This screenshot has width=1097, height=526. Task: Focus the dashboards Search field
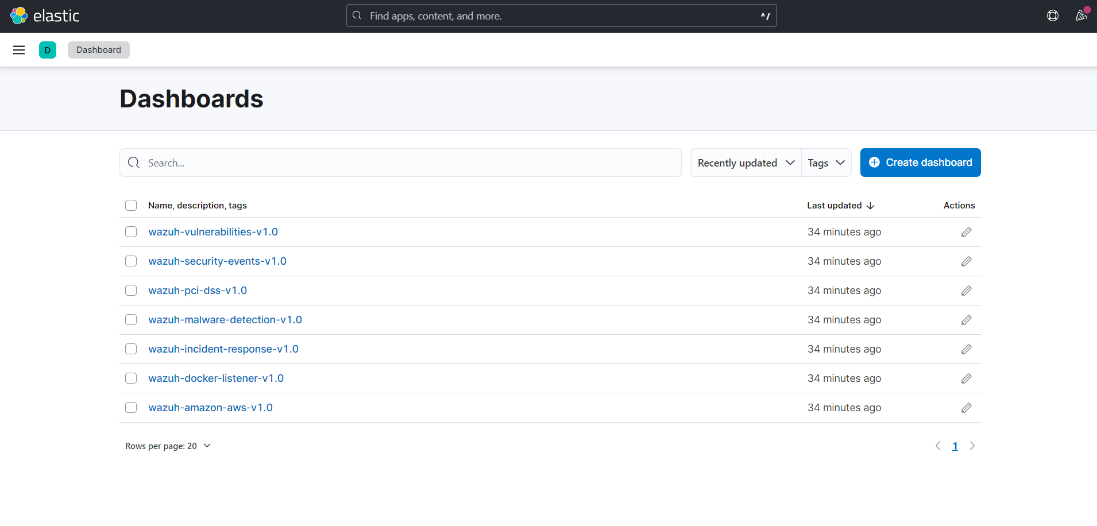[402, 163]
